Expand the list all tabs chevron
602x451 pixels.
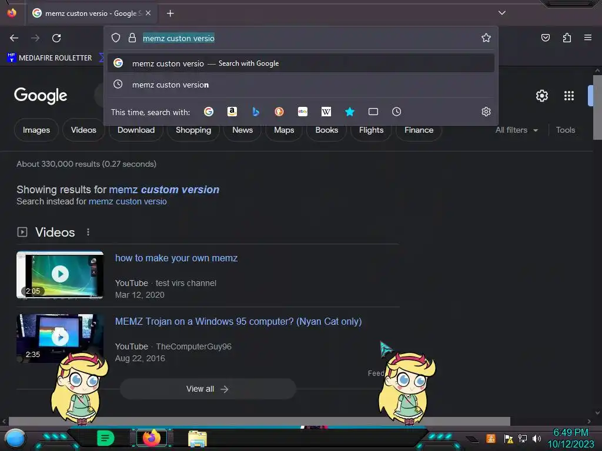click(502, 13)
